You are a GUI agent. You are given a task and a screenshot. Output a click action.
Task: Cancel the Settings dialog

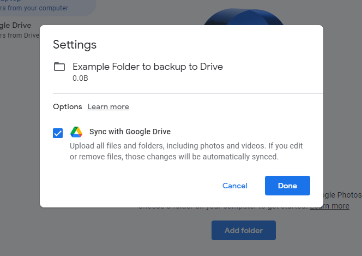pyautogui.click(x=235, y=186)
